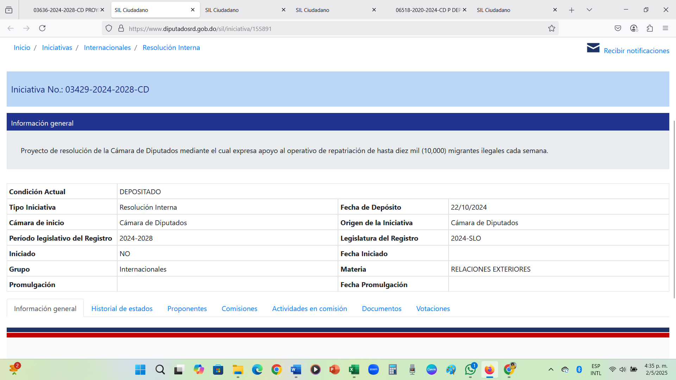676x380 pixels.
Task: Open Copilot from the taskbar
Action: [x=199, y=369]
